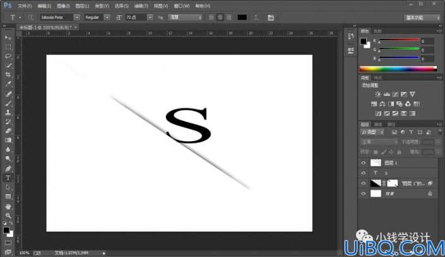445x257 pixels.
Task: Select the Lasso tool
Action: 8,57
